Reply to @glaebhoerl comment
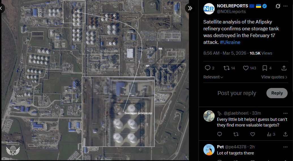The width and height of the screenshot is (293, 161). [219, 134]
